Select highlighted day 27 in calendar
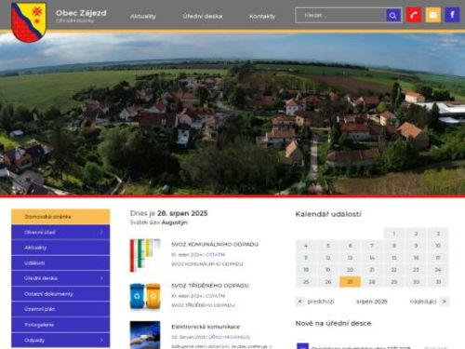465x349 pixels. (350, 282)
